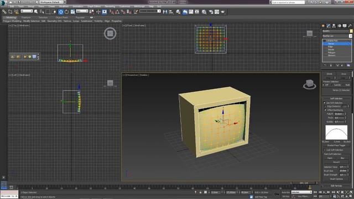Click the Unlink Selection tool
Viewport: 354px width, 199px height.
(x=10, y=12)
